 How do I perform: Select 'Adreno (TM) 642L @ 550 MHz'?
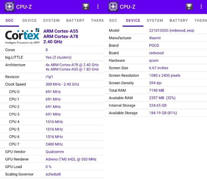click(x=71, y=159)
